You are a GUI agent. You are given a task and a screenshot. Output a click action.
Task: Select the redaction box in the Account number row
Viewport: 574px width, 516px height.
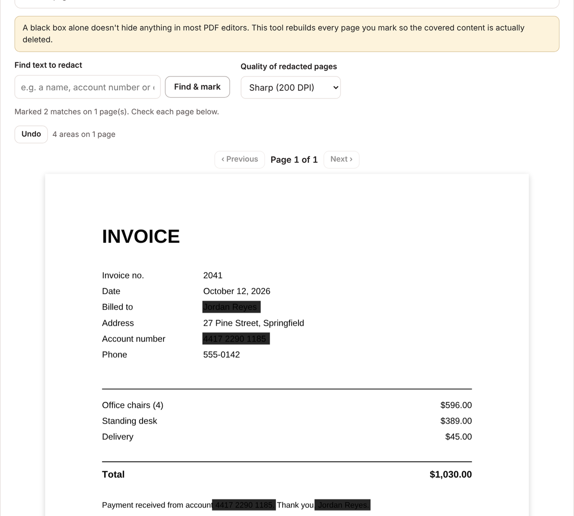click(x=236, y=339)
